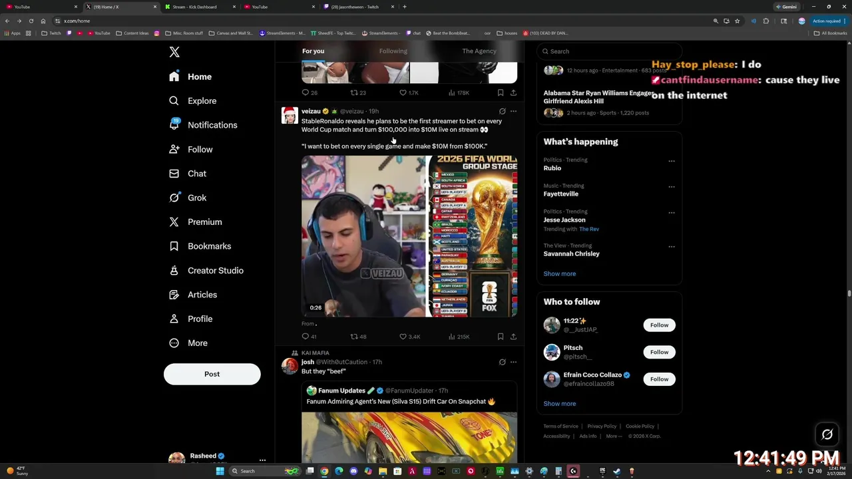Open Grok from the sidebar
Image resolution: width=852 pixels, height=479 pixels.
tap(188, 198)
